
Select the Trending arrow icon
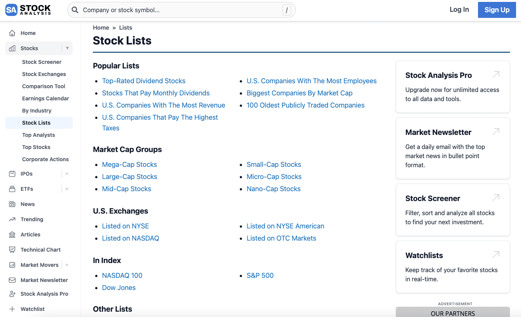pyautogui.click(x=11, y=219)
